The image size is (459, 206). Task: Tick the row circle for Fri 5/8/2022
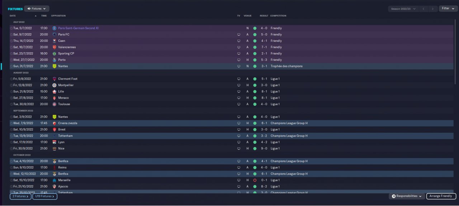point(11,79)
